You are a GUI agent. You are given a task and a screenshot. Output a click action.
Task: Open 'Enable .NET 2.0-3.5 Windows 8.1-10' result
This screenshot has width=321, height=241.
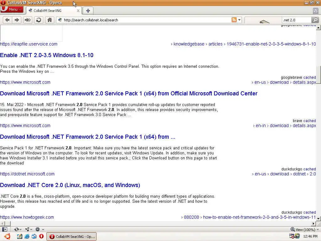pos(47,55)
